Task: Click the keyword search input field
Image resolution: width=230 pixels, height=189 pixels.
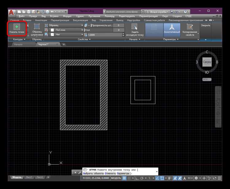Action: pyautogui.click(x=121, y=11)
